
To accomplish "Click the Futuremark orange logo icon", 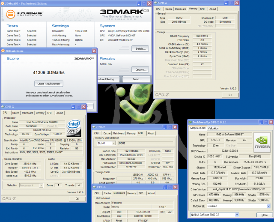I will pos(11,14).
